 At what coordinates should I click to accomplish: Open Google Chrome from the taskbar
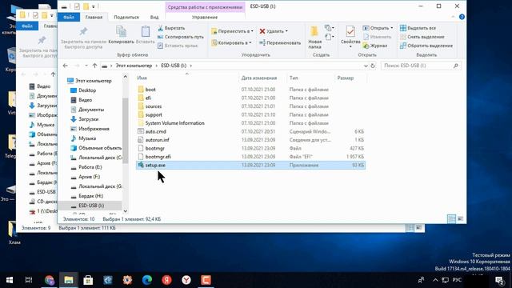click(x=50, y=280)
